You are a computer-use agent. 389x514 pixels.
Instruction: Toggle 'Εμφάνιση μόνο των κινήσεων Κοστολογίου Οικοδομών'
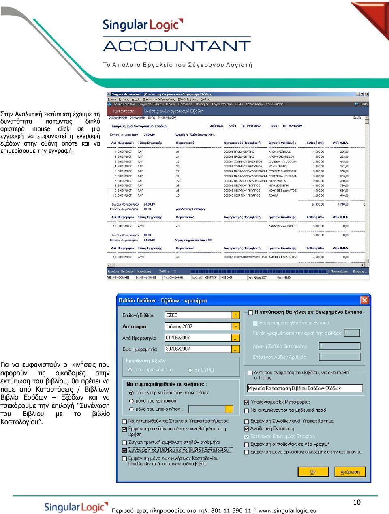click(125, 458)
